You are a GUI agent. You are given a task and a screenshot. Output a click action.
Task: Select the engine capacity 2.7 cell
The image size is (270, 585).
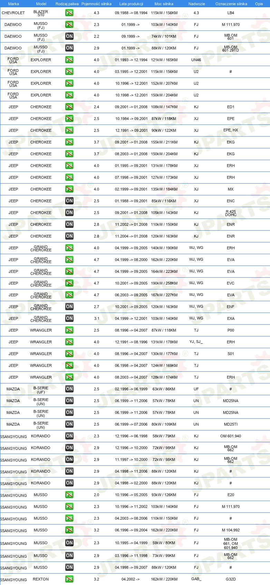point(96,307)
